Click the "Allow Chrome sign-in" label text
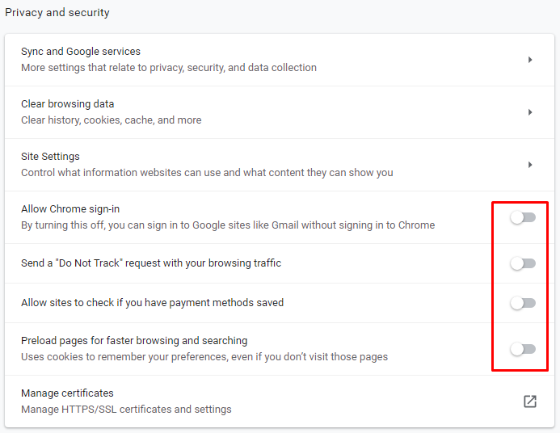 pyautogui.click(x=70, y=209)
